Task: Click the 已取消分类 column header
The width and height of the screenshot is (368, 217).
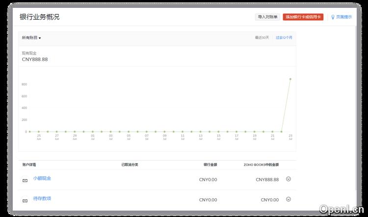Action: (130, 165)
